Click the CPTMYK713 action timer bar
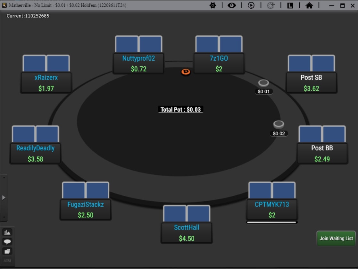 click(x=272, y=222)
